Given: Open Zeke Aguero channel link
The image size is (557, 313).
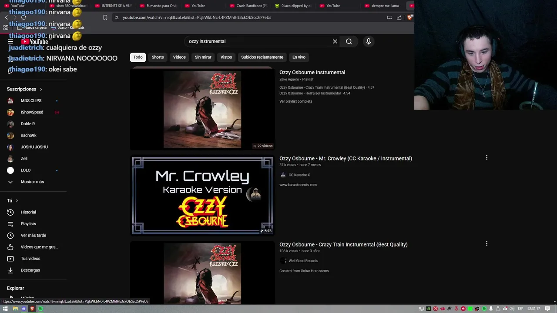Looking at the screenshot, I should pos(289,80).
